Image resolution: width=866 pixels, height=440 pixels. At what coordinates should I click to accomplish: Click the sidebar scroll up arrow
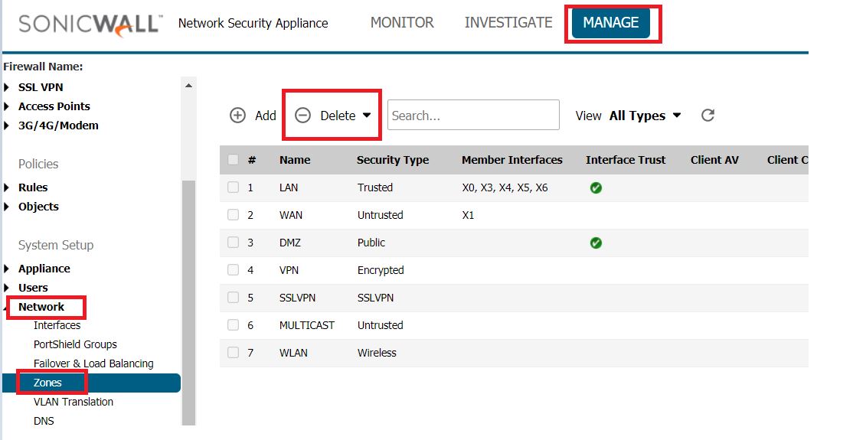(188, 86)
